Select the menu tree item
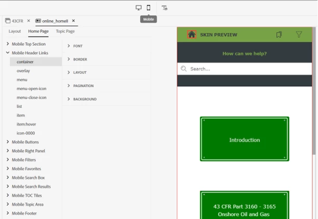Screen dimensions: 318x219 click(22, 79)
